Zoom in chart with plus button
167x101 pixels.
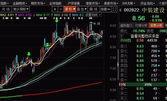coord(55,9)
